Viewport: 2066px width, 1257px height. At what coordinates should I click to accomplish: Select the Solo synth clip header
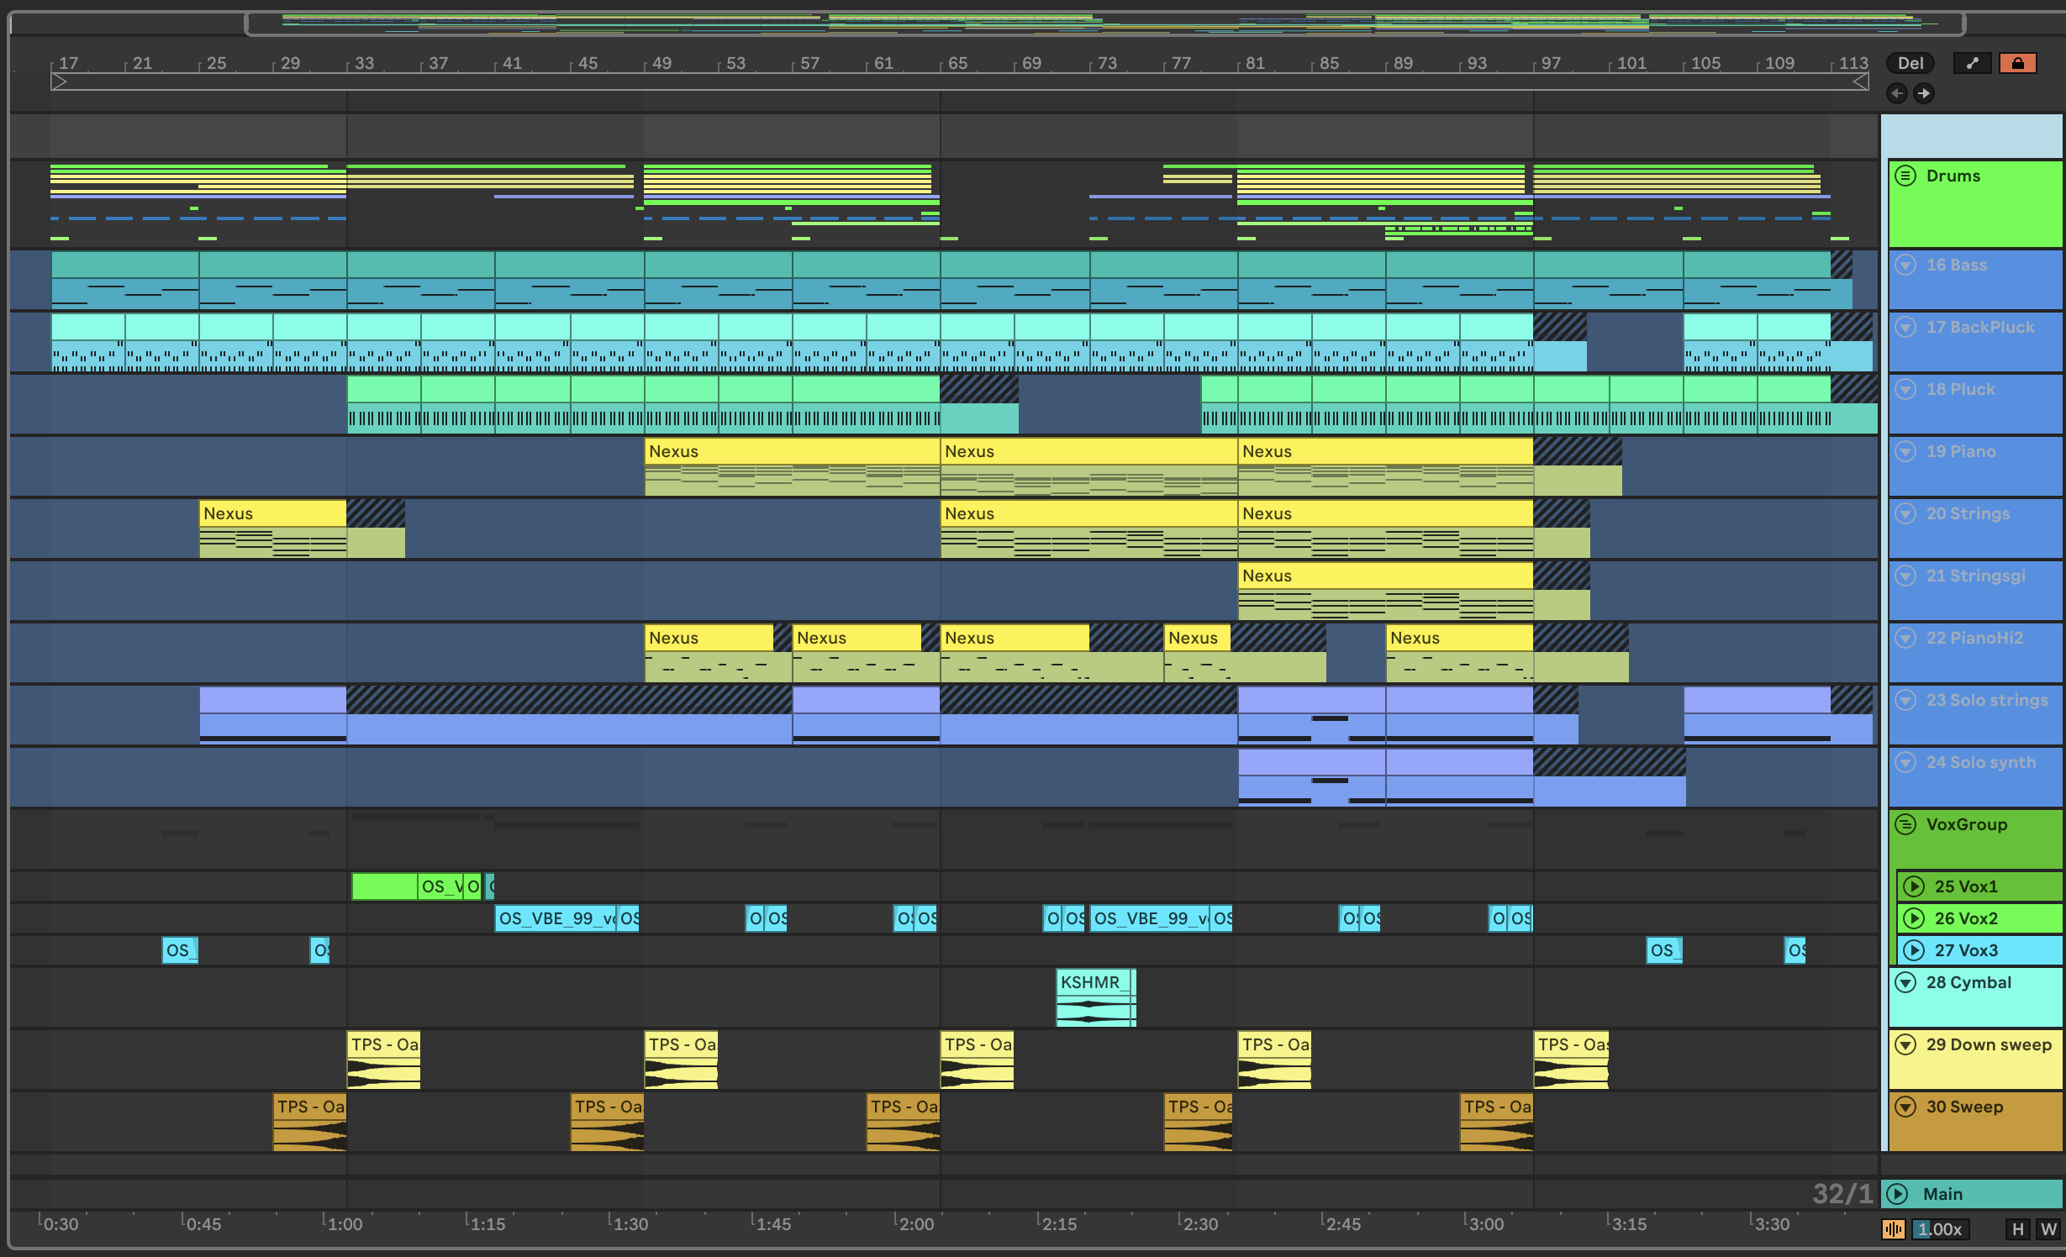click(1311, 762)
